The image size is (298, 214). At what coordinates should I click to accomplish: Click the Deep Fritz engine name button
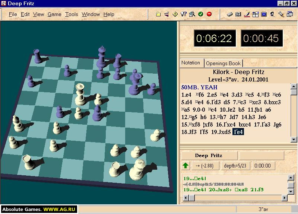pyautogui.click(x=209, y=156)
